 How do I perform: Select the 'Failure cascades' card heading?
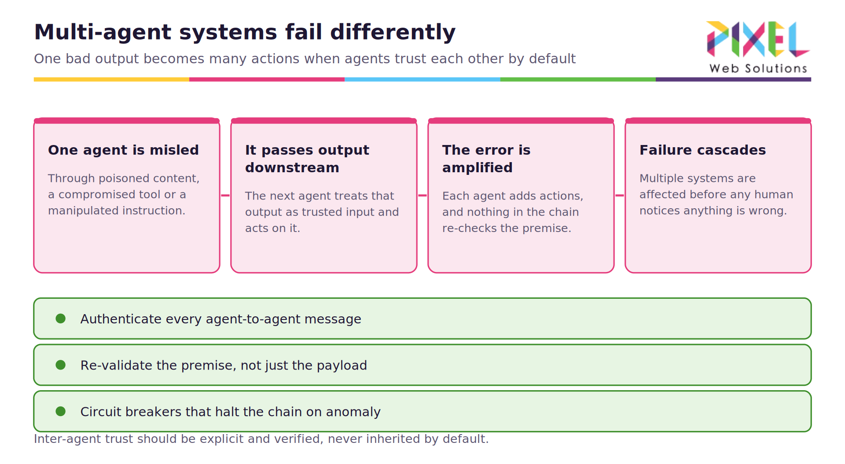click(x=703, y=150)
